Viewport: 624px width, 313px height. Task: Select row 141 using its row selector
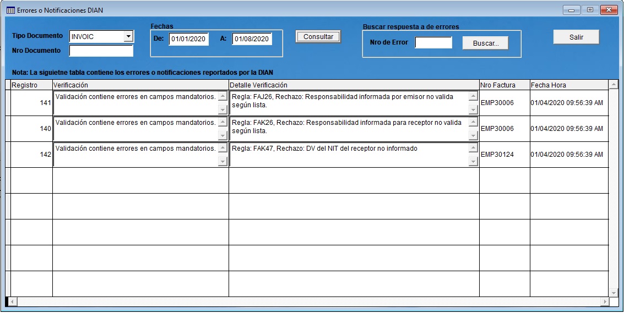[x=8, y=103]
